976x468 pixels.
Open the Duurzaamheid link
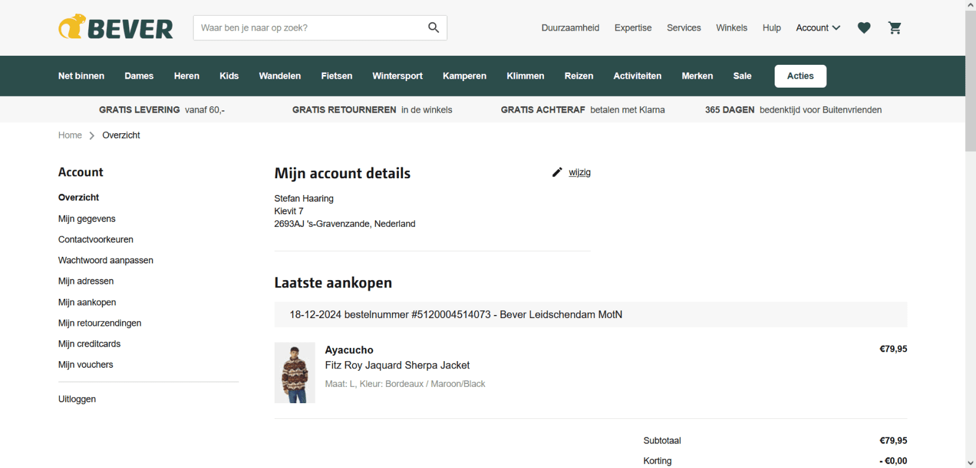570,28
